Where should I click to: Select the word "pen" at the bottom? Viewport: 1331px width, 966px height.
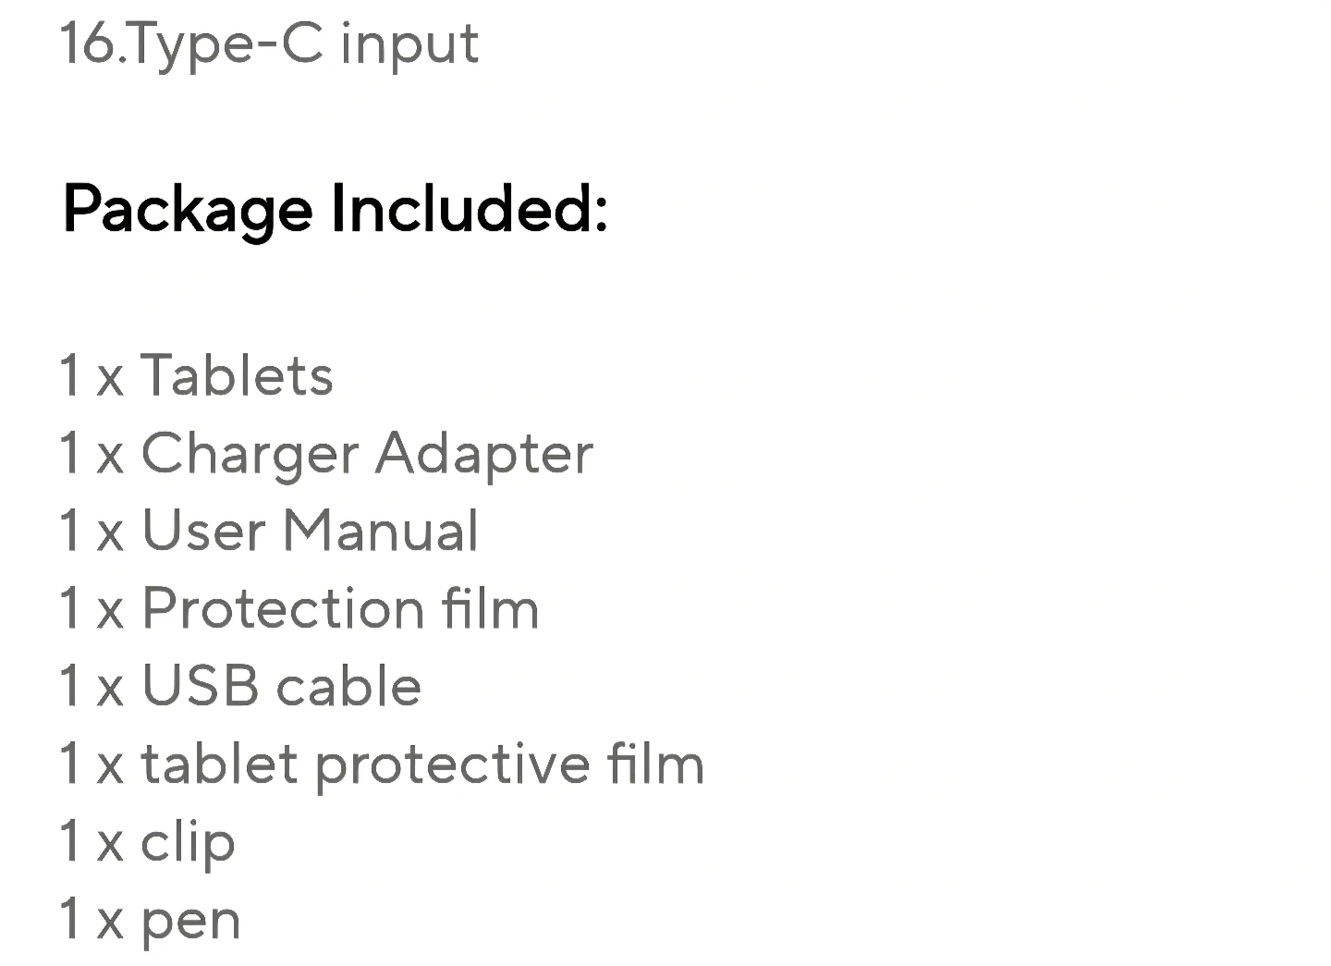click(x=190, y=922)
